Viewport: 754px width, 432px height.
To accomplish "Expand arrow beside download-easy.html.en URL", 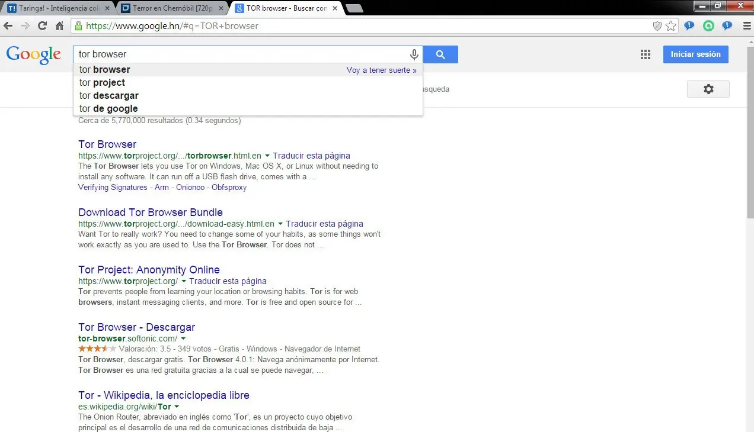I will tap(280, 224).
